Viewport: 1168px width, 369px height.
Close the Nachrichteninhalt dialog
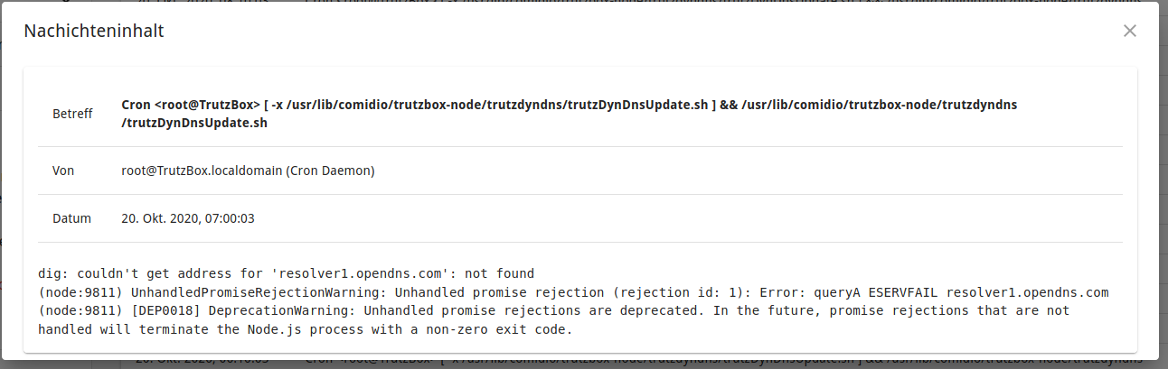click(1129, 31)
